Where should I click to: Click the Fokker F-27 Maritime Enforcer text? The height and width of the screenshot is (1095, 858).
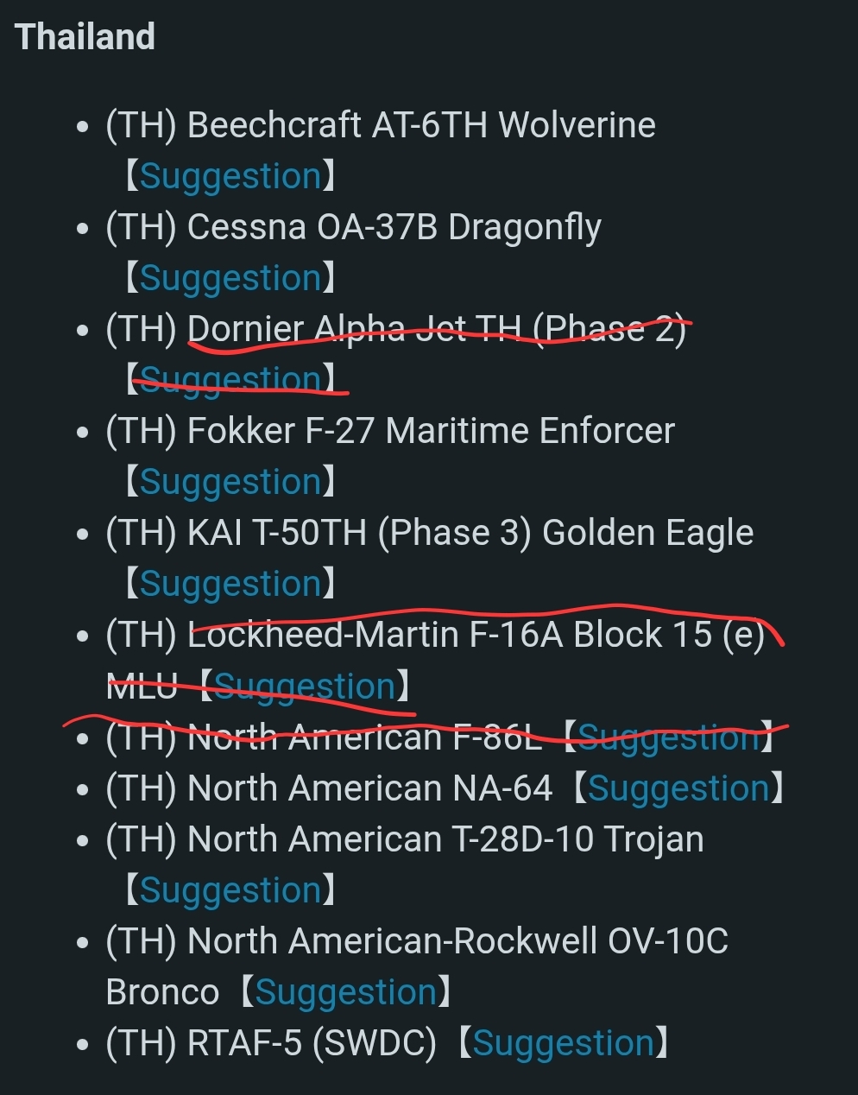point(431,431)
